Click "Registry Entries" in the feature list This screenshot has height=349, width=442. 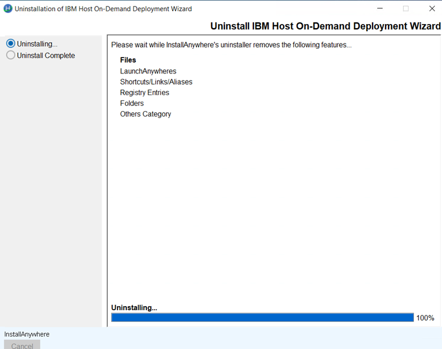145,93
